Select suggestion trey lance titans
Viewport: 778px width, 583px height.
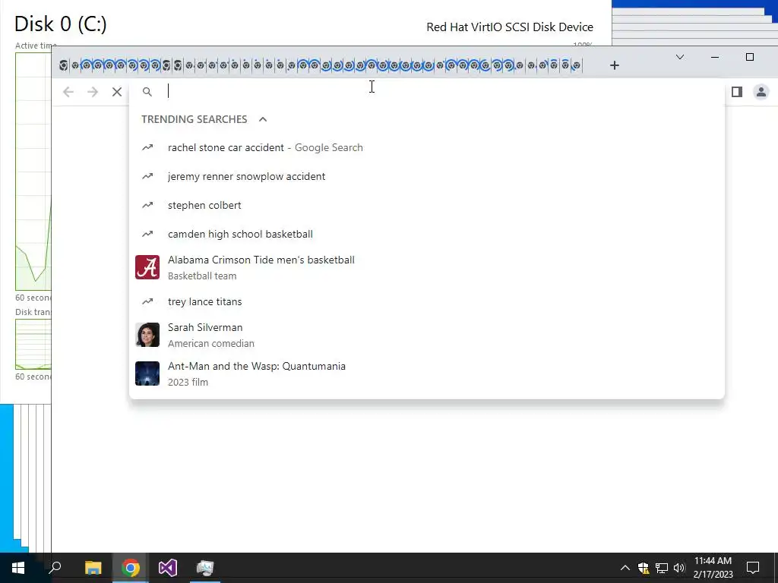pyautogui.click(x=427, y=301)
